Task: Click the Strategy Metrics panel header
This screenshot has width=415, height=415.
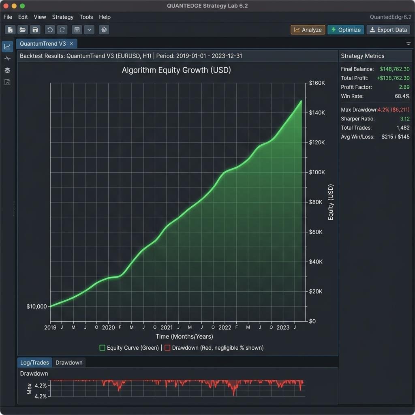Action: pos(362,56)
